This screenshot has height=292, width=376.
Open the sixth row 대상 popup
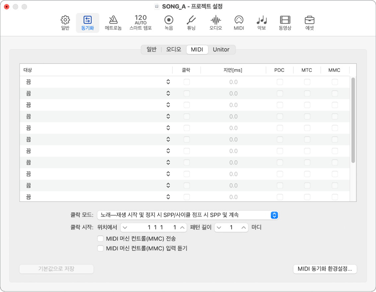coord(97,140)
